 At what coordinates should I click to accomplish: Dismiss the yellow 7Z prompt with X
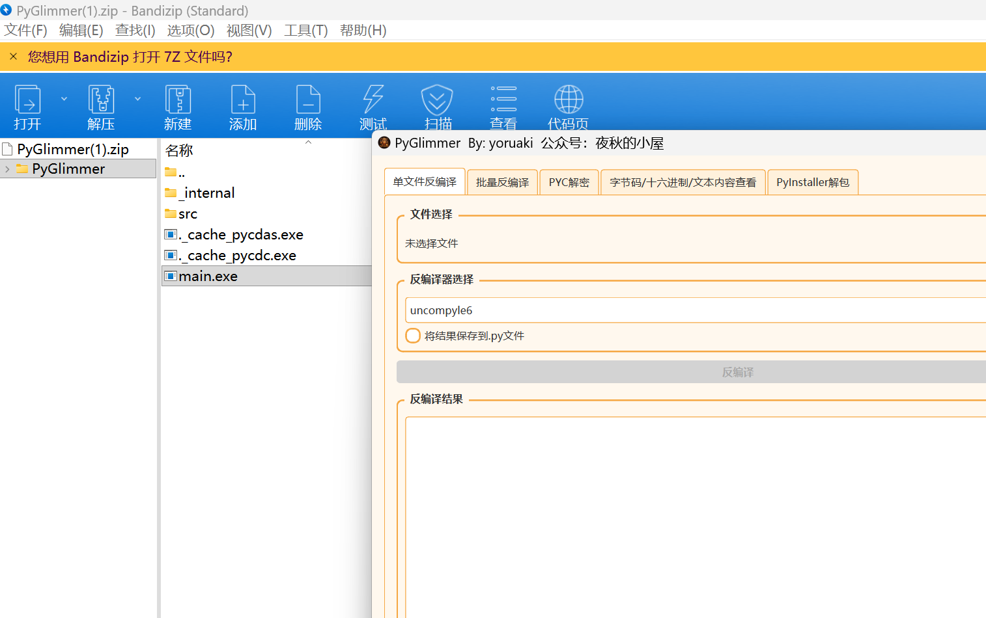13,57
